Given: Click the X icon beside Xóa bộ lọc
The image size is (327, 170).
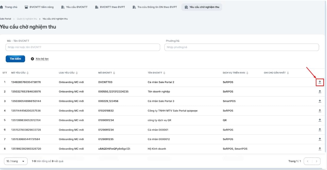Looking at the screenshot, I should (x=32, y=59).
